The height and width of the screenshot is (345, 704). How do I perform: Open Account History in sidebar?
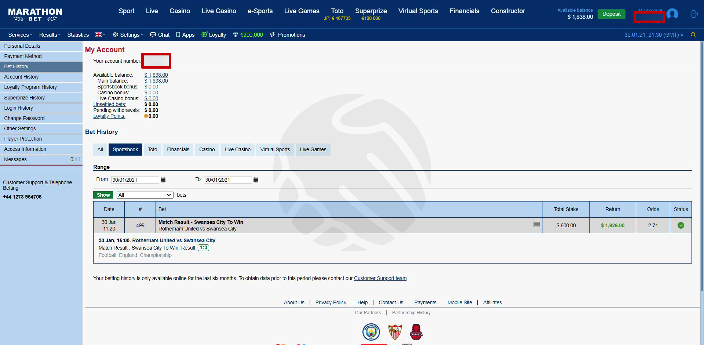pyautogui.click(x=41, y=77)
